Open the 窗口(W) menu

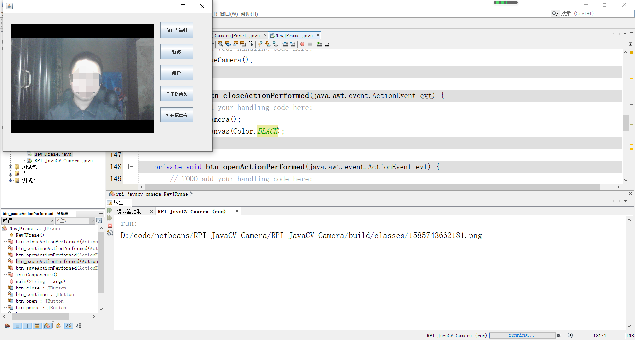tap(229, 14)
